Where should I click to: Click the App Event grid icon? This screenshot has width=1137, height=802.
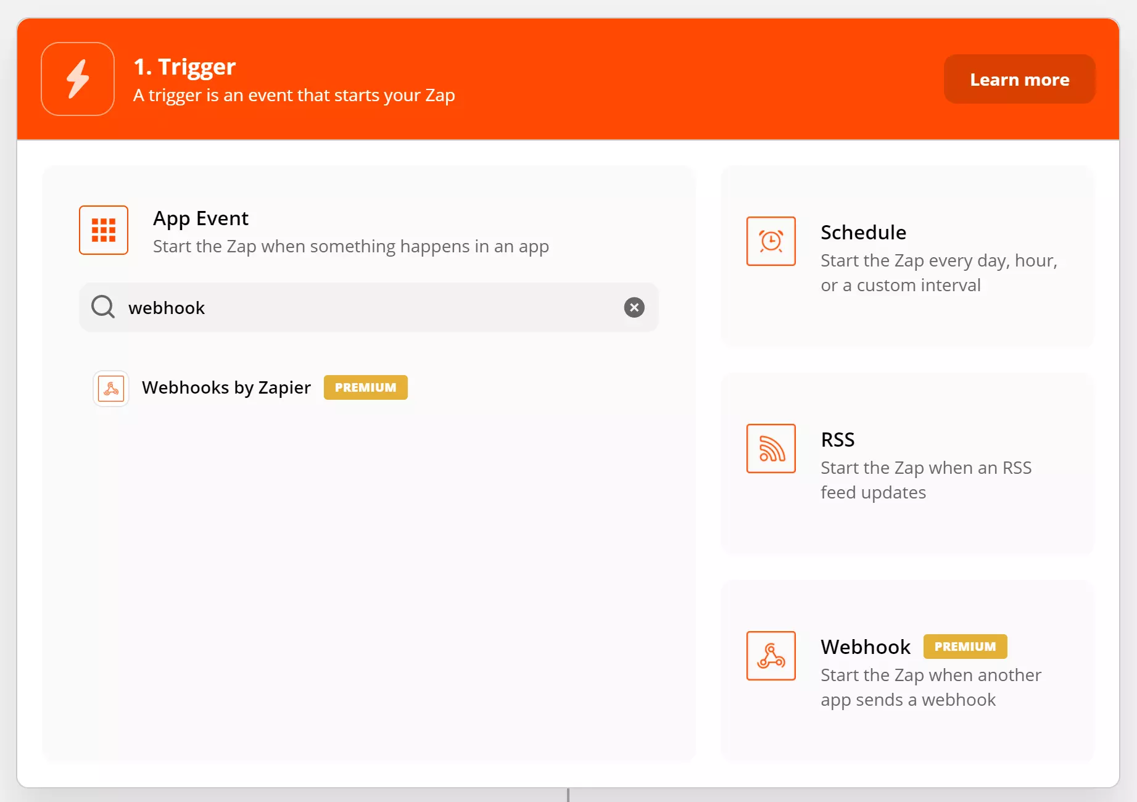coord(104,230)
